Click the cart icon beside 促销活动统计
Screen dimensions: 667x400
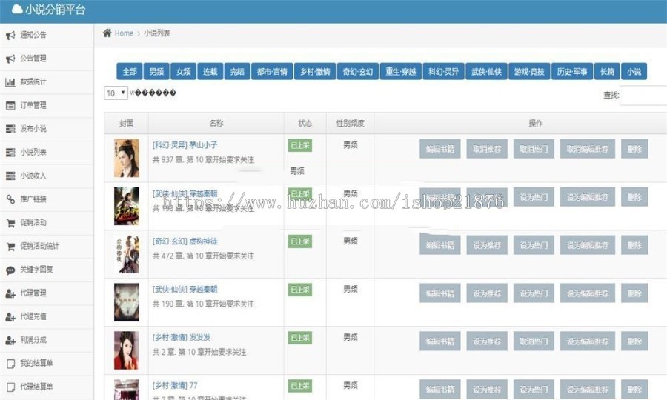[x=10, y=246]
